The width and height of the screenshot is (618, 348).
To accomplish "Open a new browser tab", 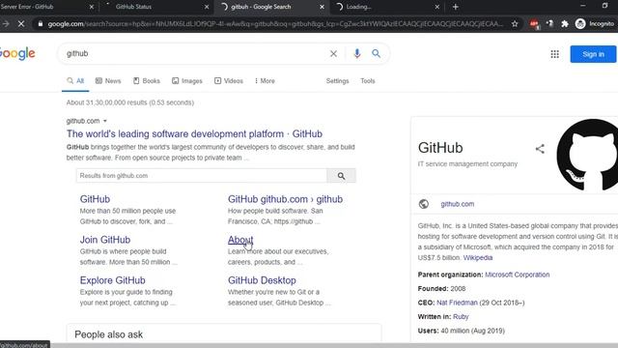I will click(455, 7).
